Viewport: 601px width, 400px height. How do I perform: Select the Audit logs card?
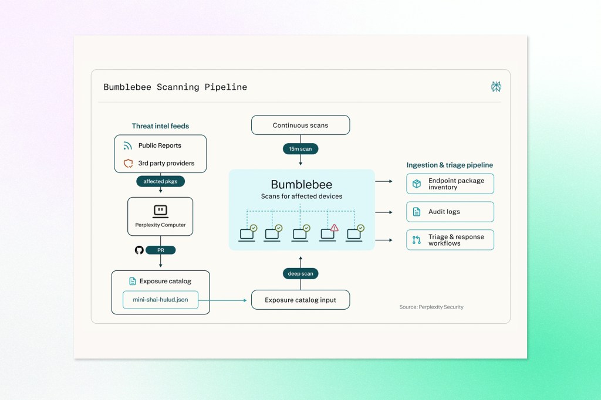[450, 212]
